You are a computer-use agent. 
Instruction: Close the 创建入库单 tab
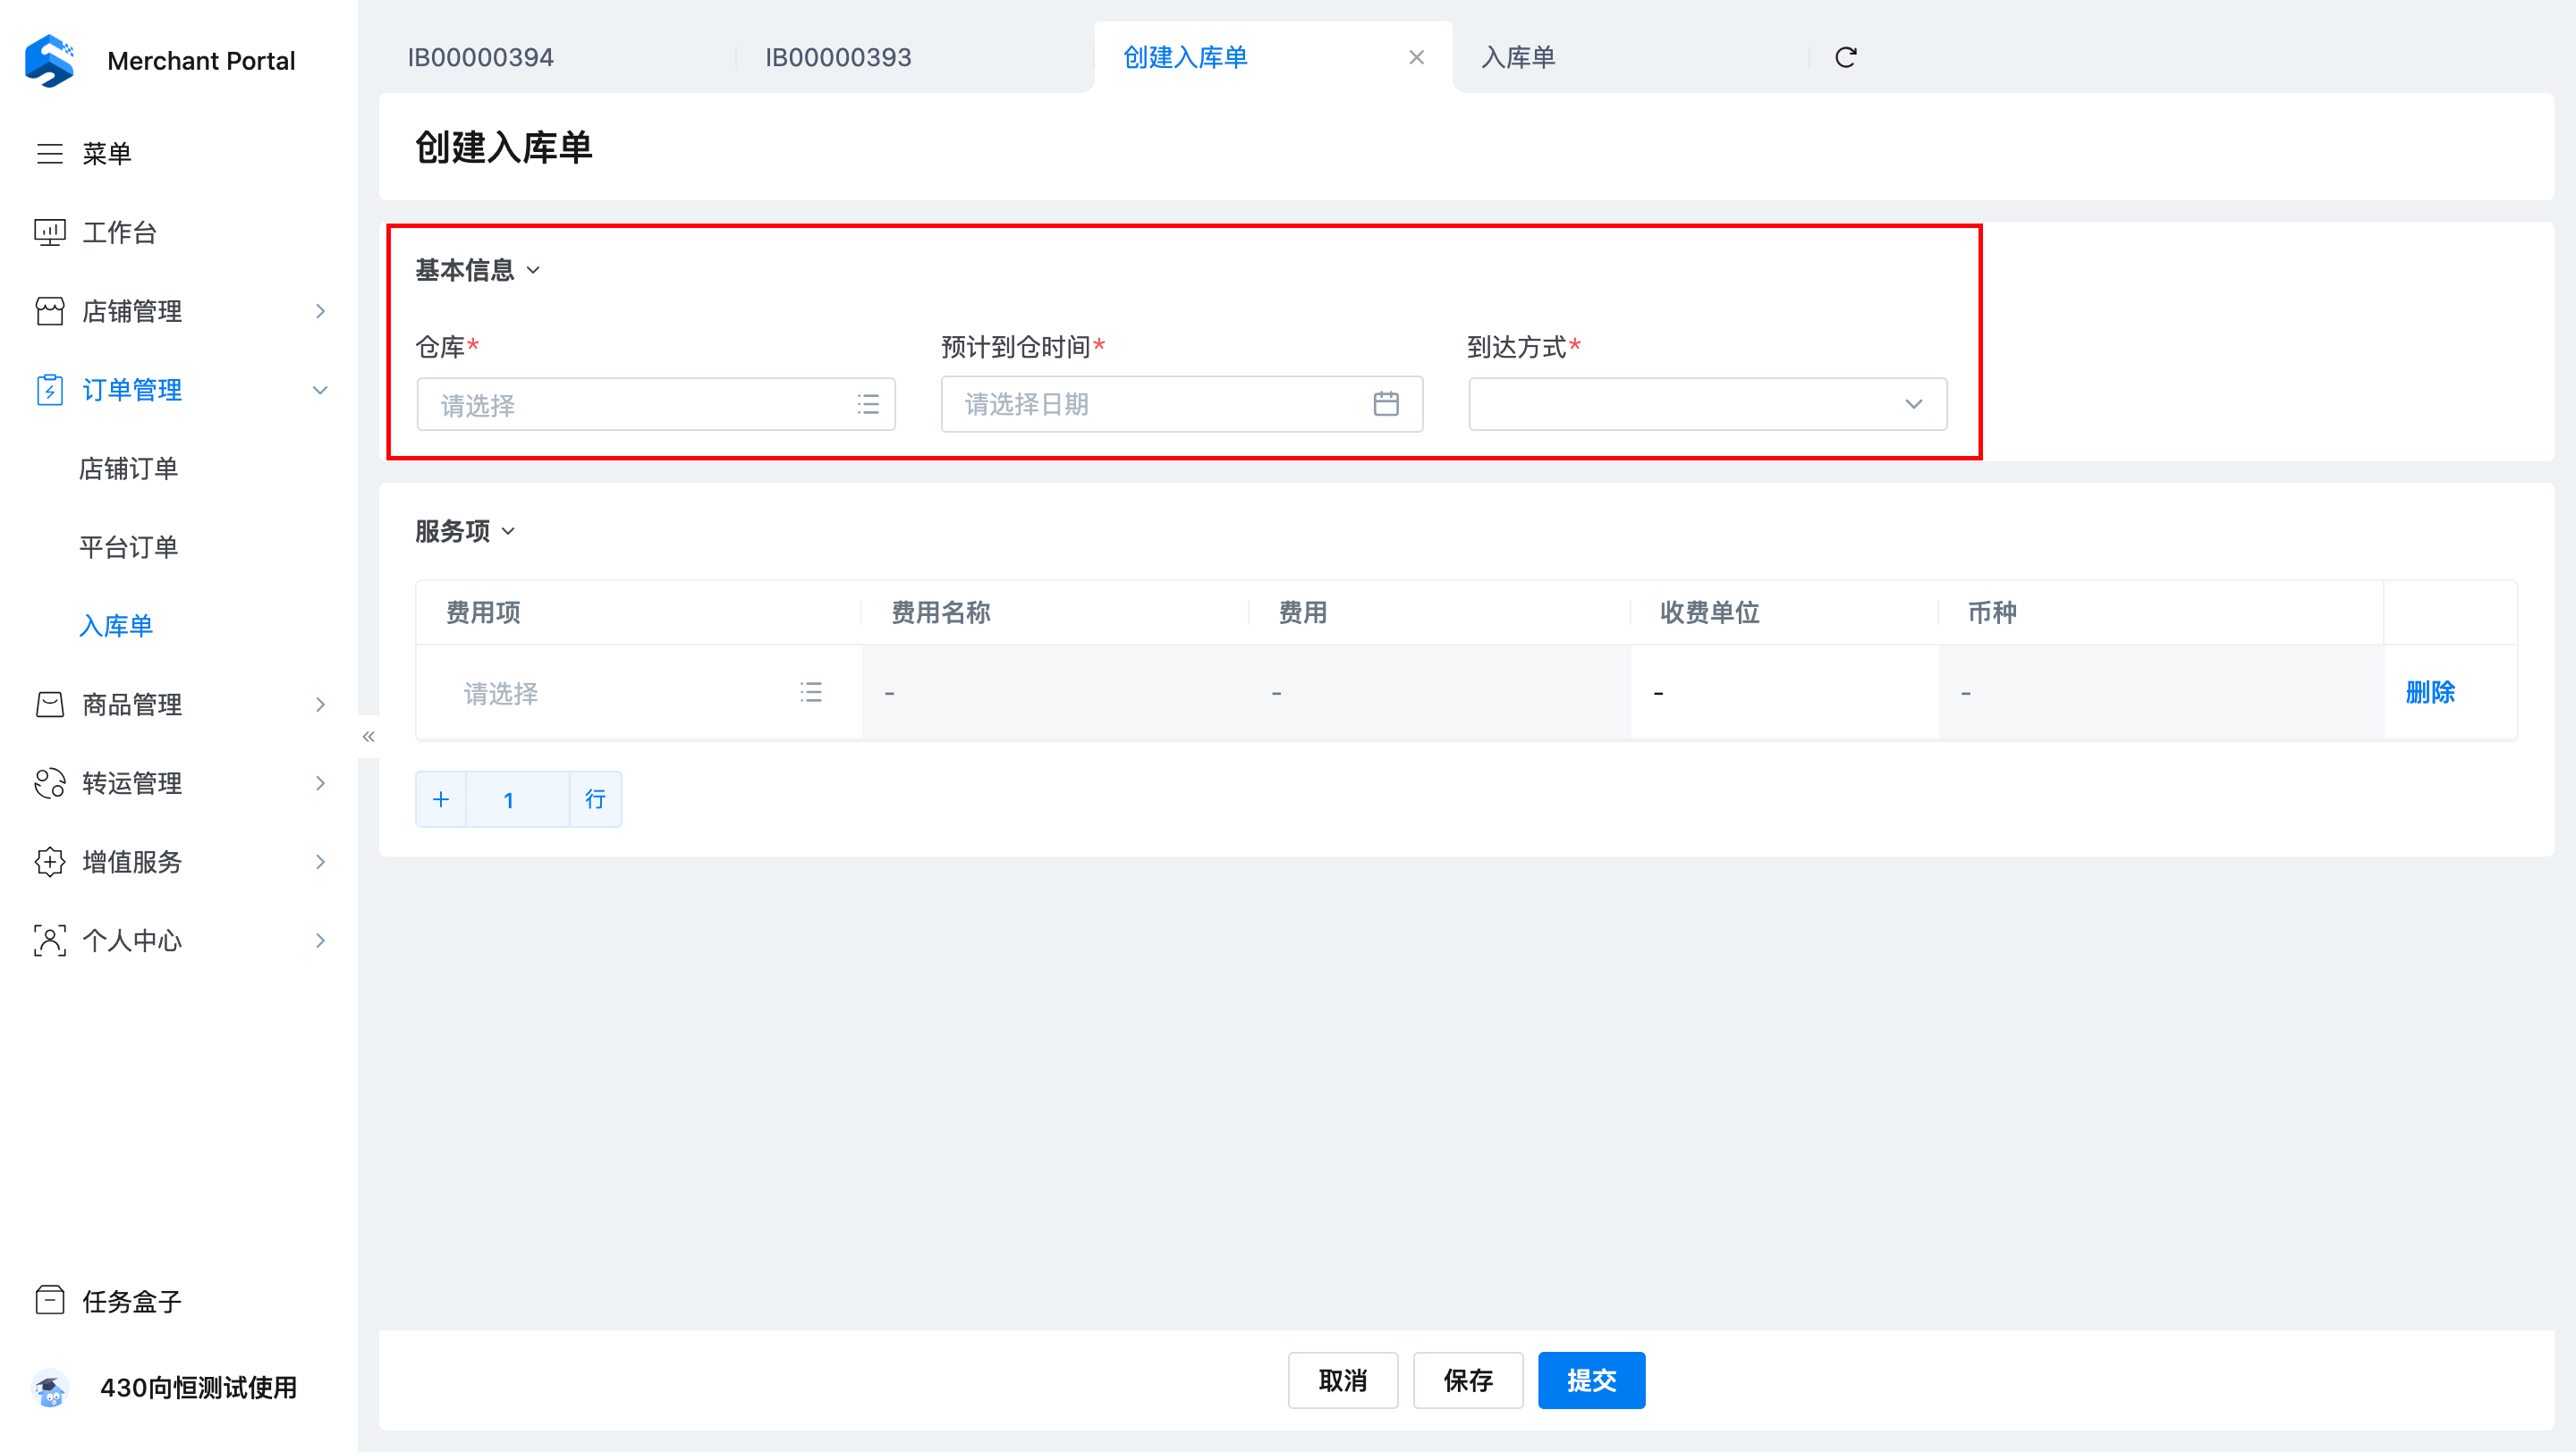(x=1416, y=58)
